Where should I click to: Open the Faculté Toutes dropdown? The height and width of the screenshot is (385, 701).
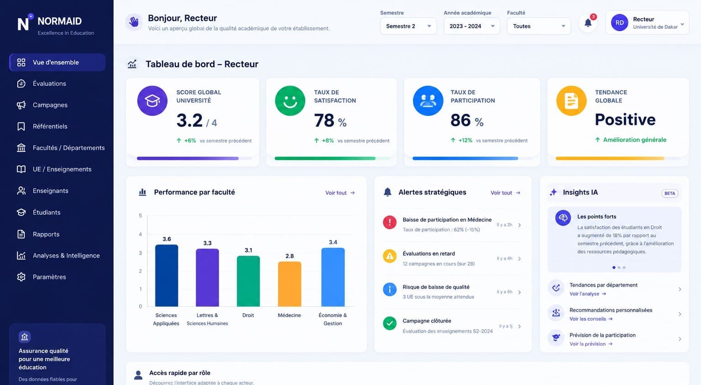click(x=539, y=26)
